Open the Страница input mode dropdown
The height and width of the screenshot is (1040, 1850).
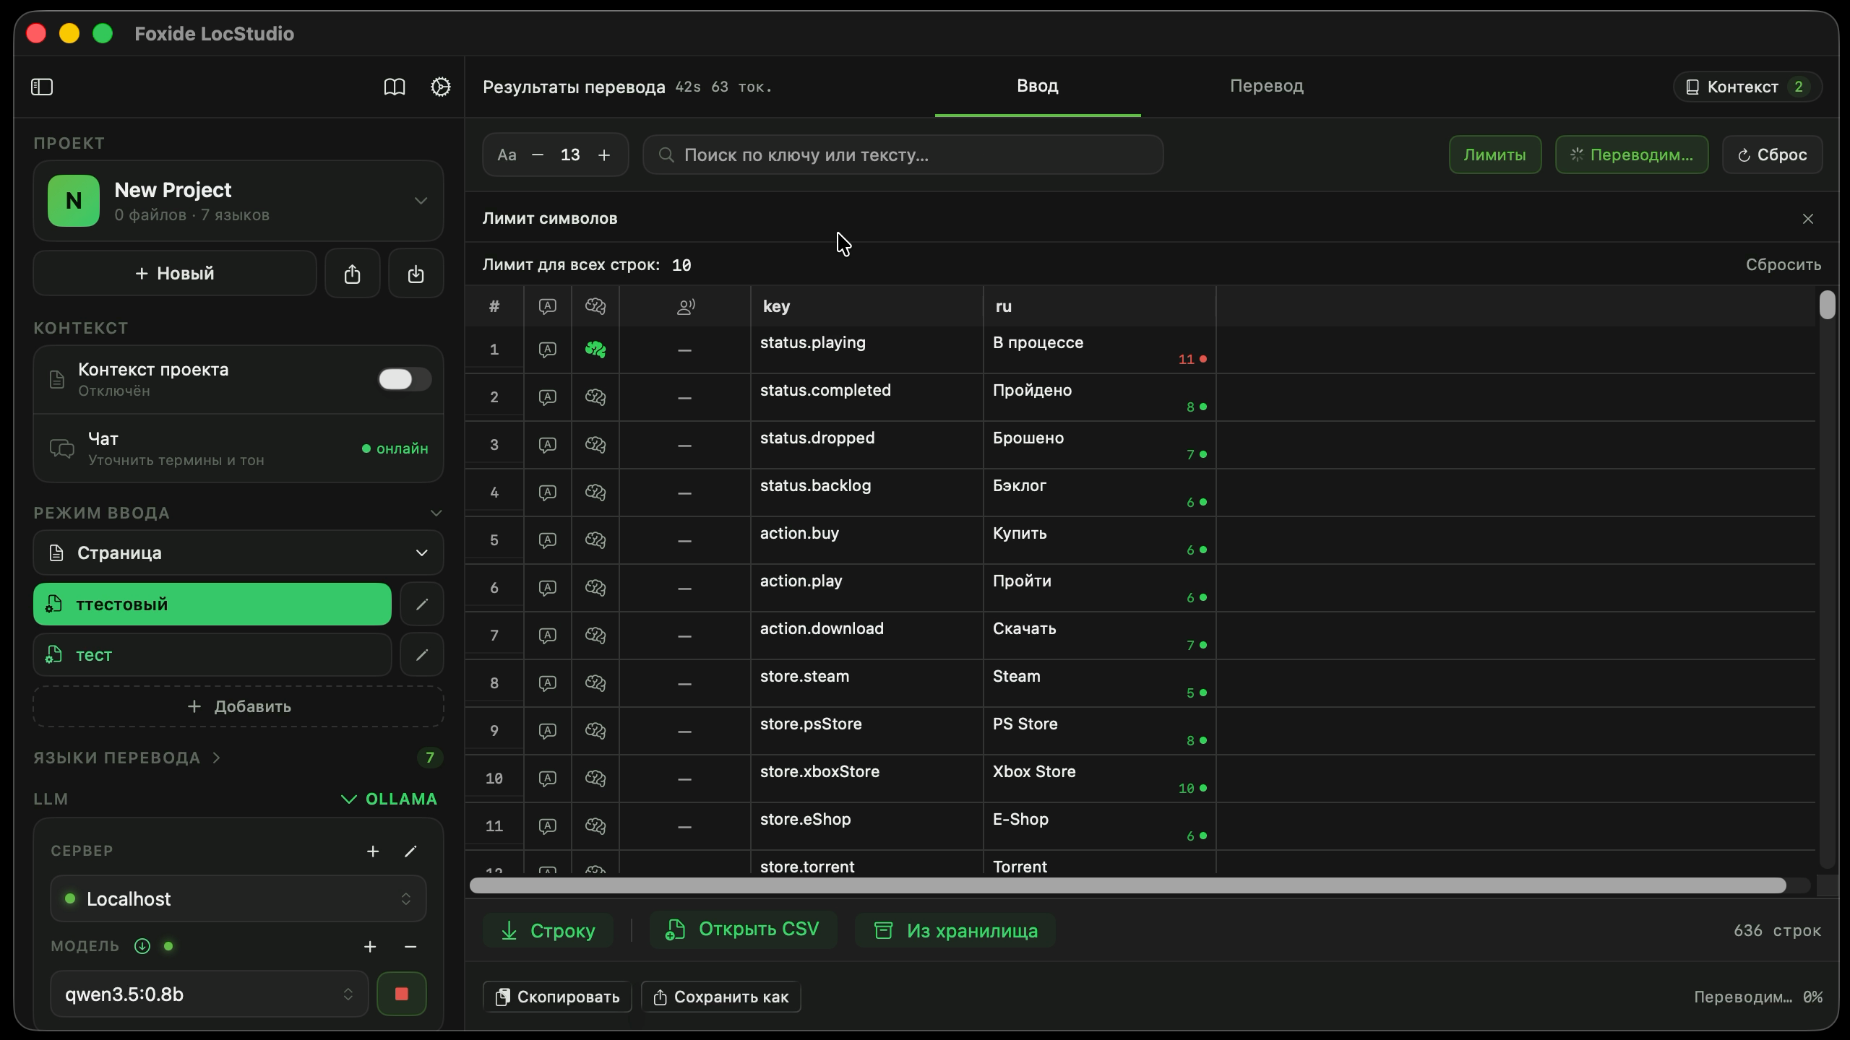coord(238,552)
